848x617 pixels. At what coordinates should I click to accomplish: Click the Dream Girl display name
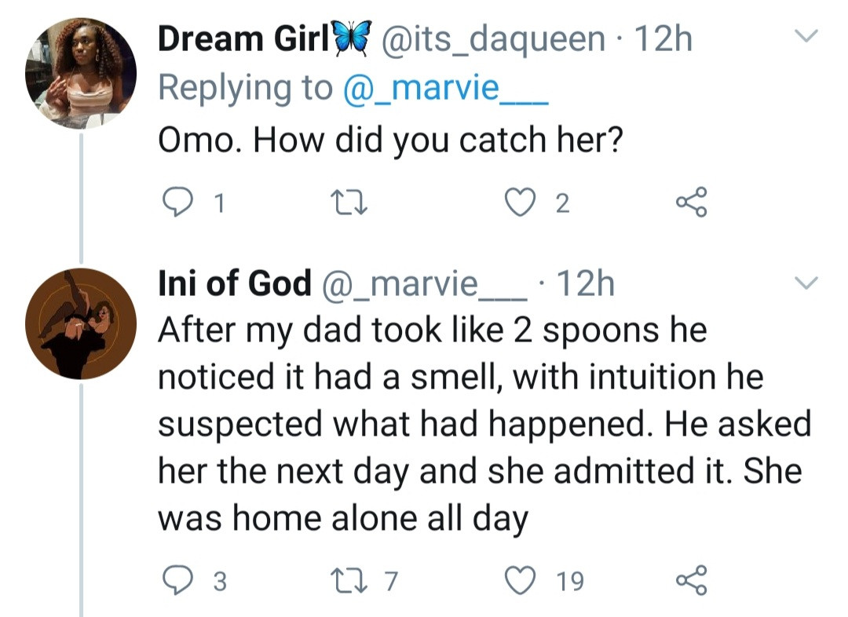pos(243,39)
